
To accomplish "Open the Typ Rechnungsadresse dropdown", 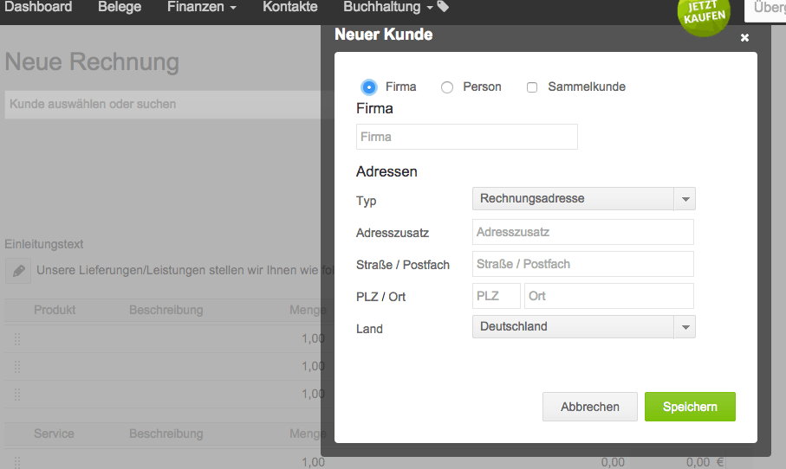I will pos(583,199).
